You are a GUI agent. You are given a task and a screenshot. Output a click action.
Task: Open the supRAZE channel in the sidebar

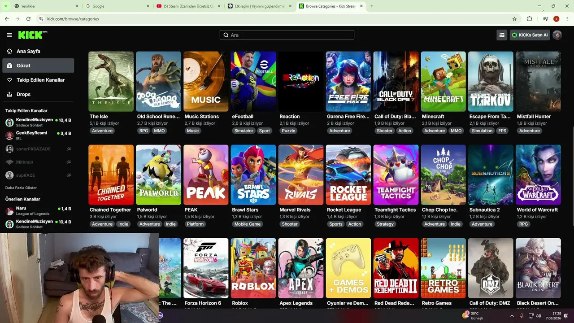click(x=38, y=175)
